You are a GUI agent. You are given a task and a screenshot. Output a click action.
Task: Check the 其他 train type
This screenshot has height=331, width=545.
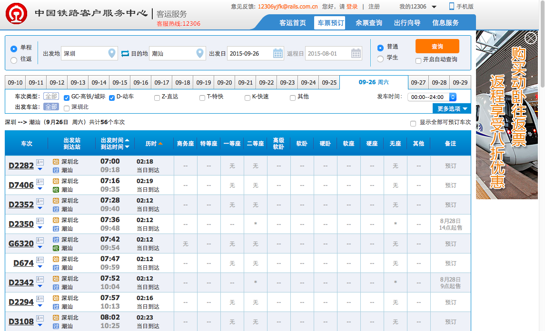[293, 98]
